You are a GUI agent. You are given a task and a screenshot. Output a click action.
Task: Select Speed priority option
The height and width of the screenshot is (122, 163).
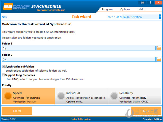click(28, 96)
